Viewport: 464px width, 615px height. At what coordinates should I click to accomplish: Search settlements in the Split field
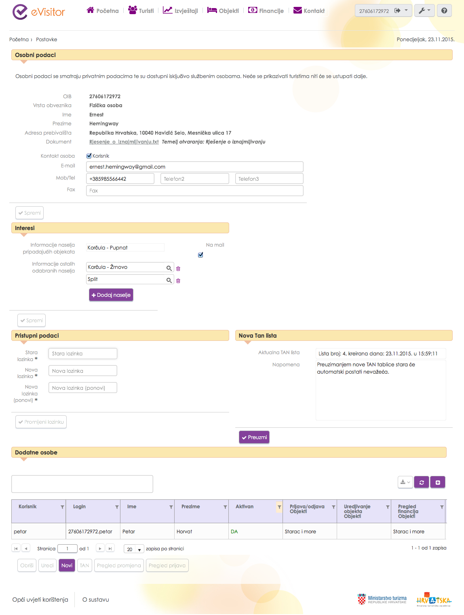point(169,280)
